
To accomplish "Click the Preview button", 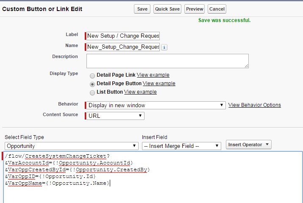I will 195,9.
